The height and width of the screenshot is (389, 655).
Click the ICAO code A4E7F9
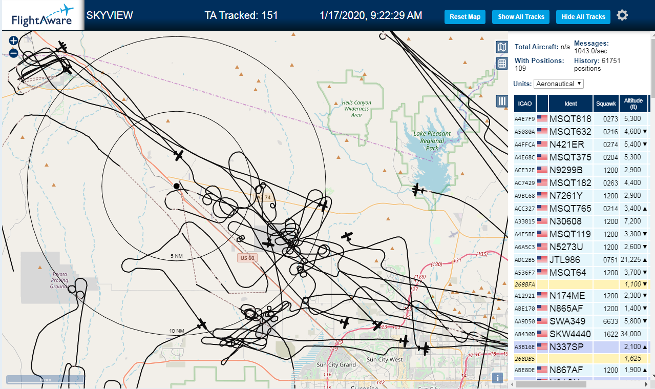[524, 119]
